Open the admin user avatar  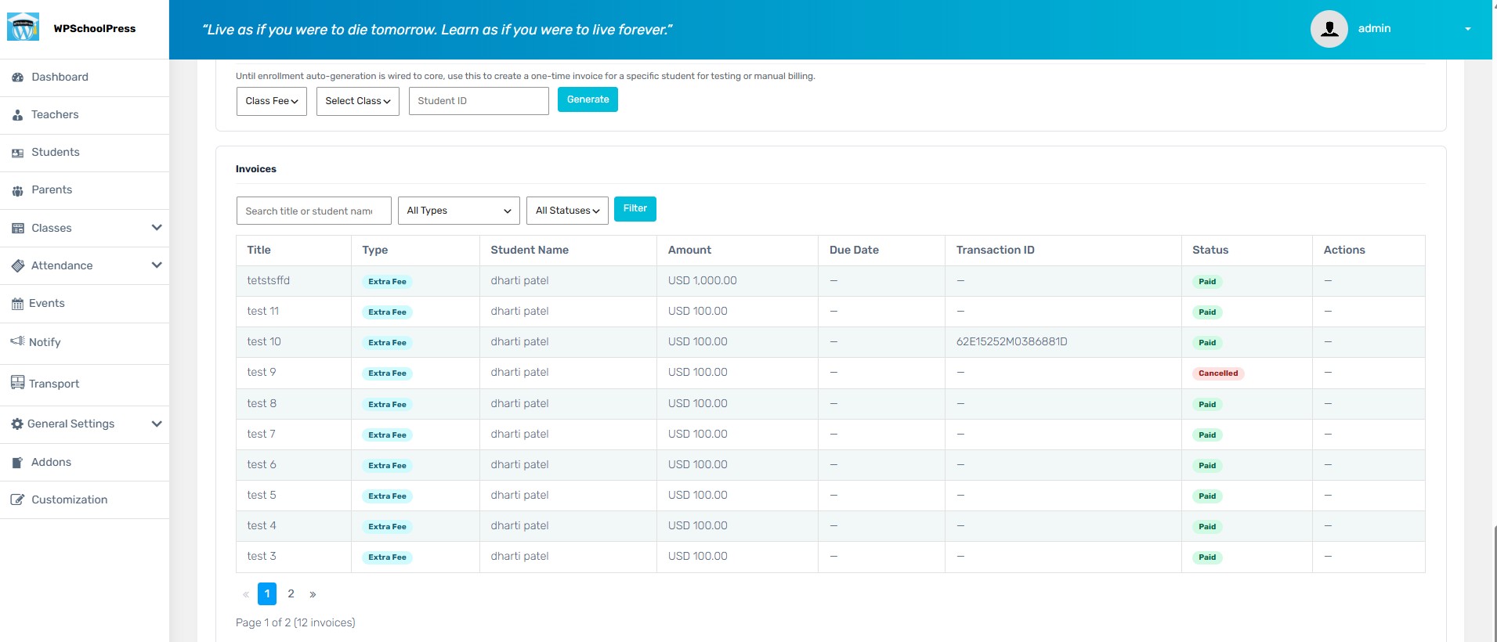point(1329,29)
